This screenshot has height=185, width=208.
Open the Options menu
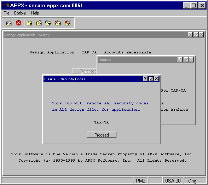[x=20, y=13]
